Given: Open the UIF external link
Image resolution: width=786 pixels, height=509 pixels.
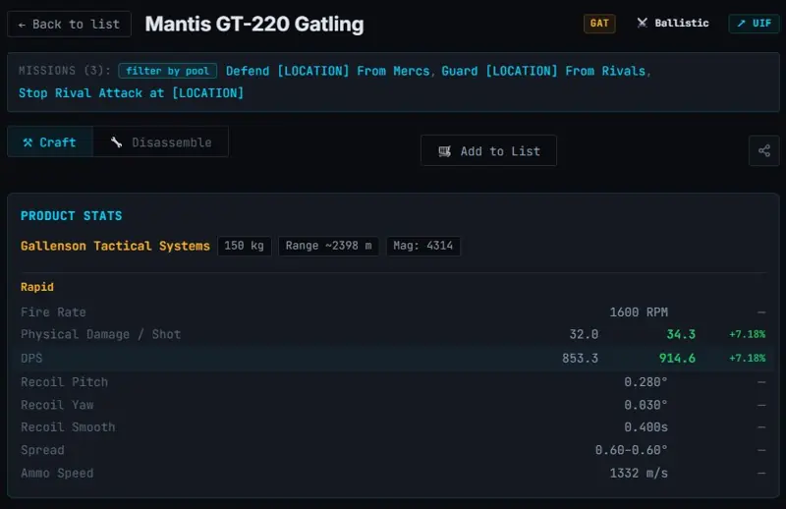Looking at the screenshot, I should pyautogui.click(x=754, y=23).
